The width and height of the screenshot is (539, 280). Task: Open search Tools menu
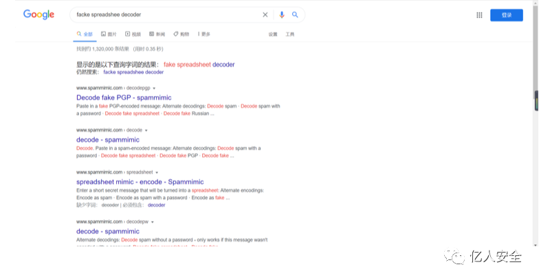(x=290, y=34)
